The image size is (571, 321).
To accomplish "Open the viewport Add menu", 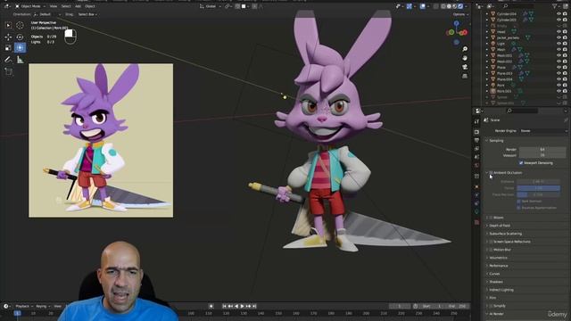I will pyautogui.click(x=78, y=6).
